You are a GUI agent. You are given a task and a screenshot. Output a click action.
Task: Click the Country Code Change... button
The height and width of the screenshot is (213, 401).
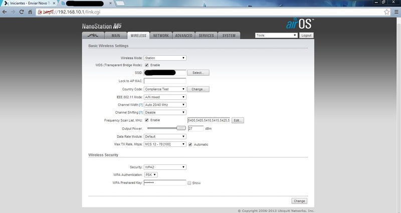click(x=198, y=89)
